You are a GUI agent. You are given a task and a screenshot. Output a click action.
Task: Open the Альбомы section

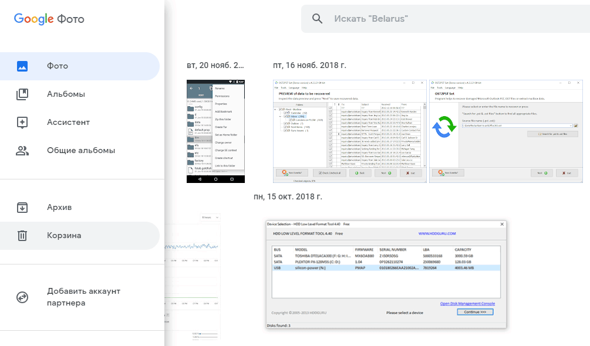click(x=80, y=94)
